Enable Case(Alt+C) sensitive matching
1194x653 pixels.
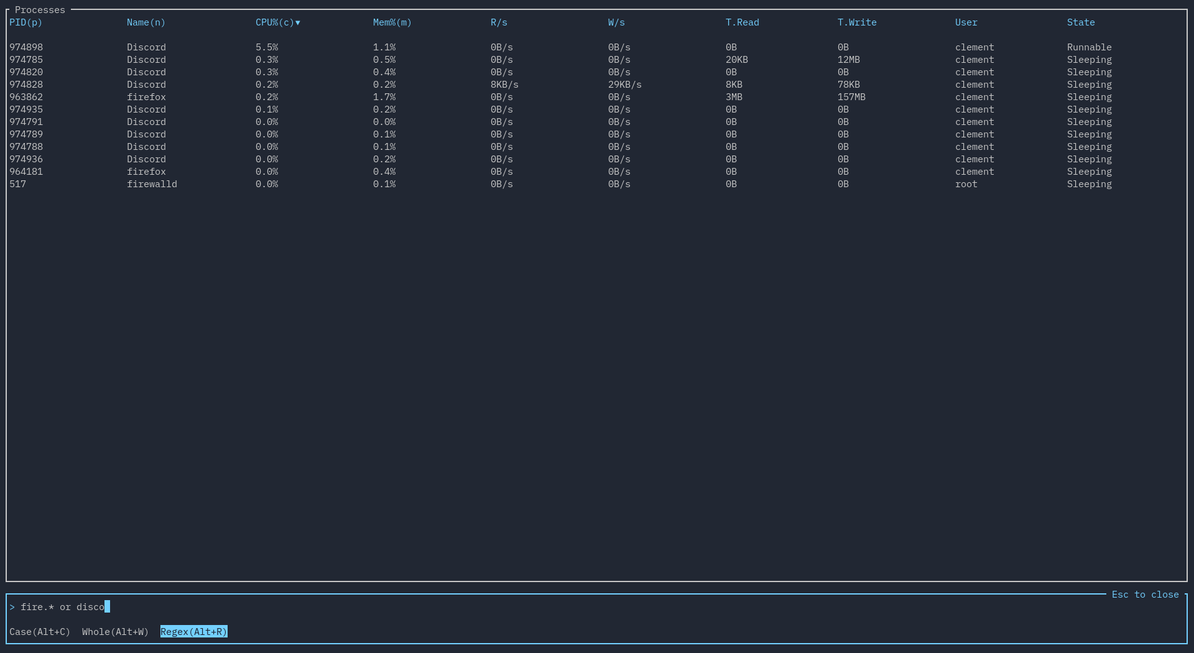[40, 632]
